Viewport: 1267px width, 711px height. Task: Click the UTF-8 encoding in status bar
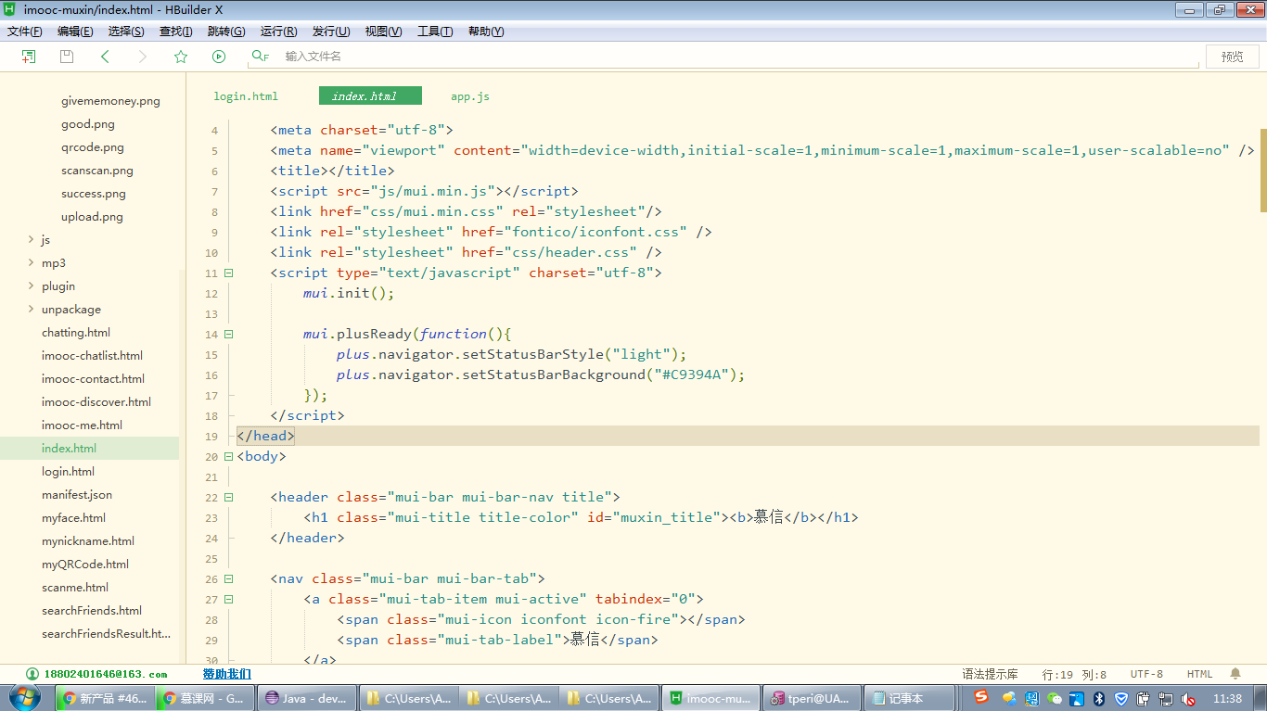click(x=1146, y=674)
